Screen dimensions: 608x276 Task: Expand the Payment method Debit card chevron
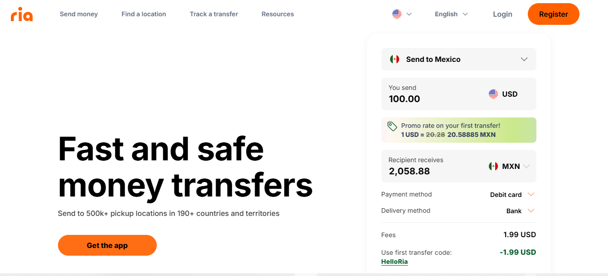pyautogui.click(x=531, y=195)
